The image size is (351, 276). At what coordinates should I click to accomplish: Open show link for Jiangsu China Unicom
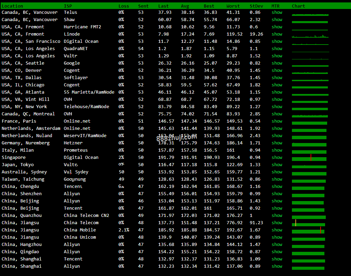pyautogui.click(x=277, y=237)
